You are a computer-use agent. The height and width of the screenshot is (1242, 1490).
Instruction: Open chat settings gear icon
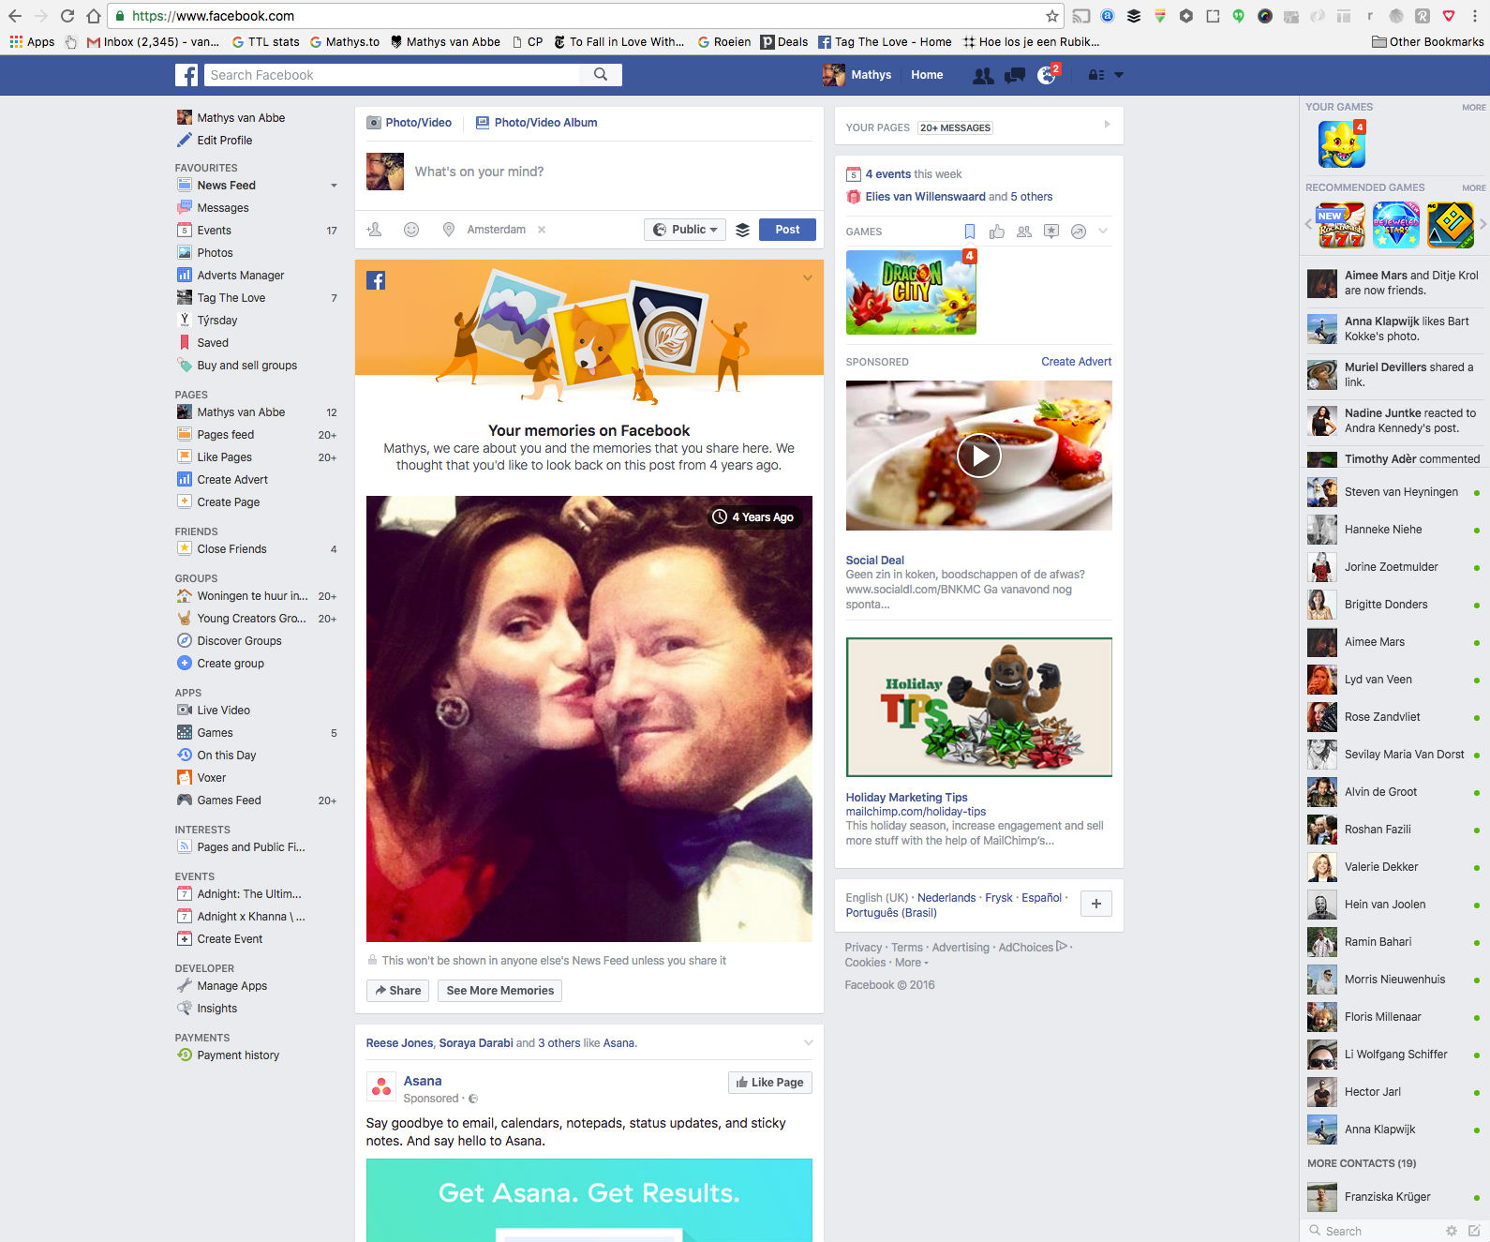pyautogui.click(x=1451, y=1231)
